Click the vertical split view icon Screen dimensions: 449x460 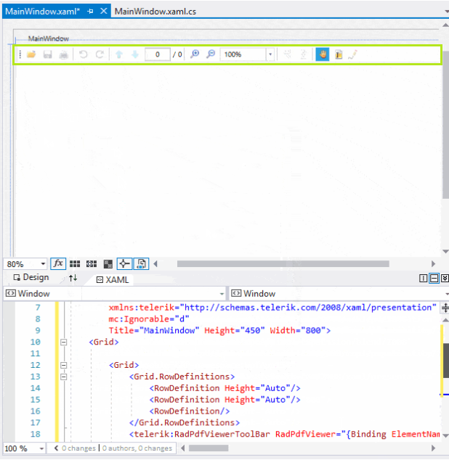[x=424, y=278]
